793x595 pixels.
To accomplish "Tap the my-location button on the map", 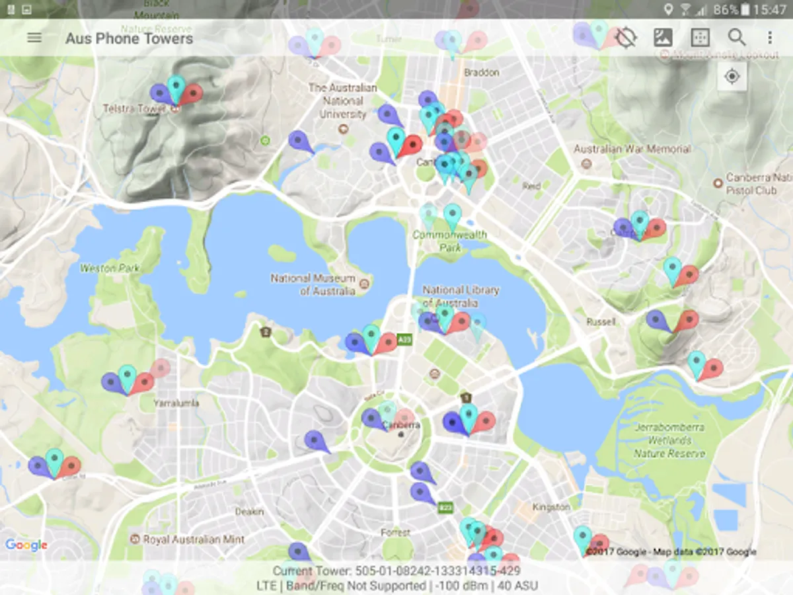I will pyautogui.click(x=732, y=77).
